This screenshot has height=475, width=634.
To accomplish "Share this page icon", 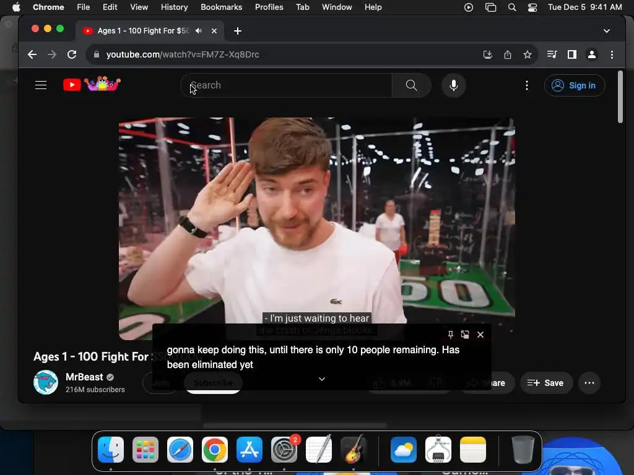I will (x=508, y=54).
